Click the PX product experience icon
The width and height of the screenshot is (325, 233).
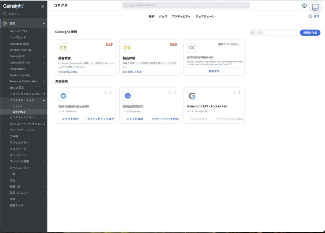[x=128, y=48]
